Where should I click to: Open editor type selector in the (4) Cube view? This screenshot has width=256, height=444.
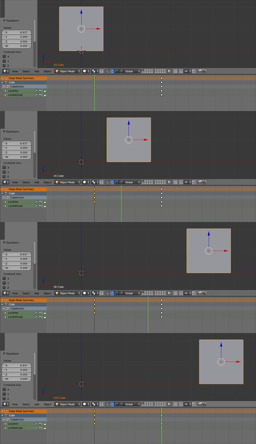(x=6, y=183)
